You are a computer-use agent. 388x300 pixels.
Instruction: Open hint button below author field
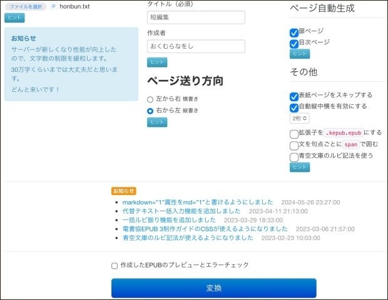pos(157,62)
